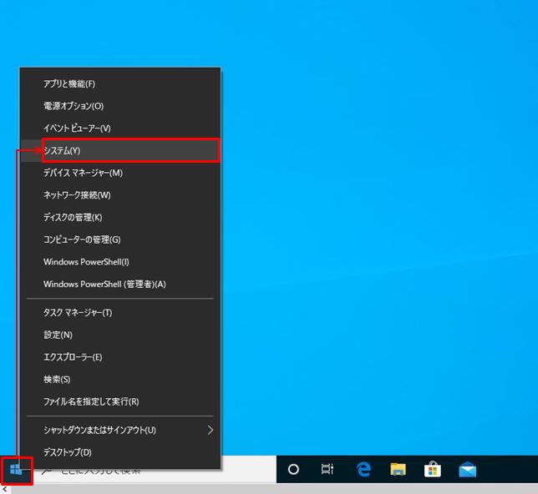Open デバイス マネージャー(M)
Screen dimensions: 538x494
(120, 173)
